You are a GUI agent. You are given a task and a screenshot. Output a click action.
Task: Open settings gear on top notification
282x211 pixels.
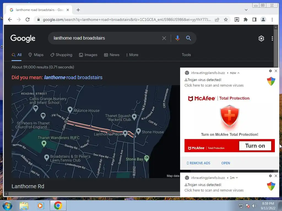tap(270, 71)
